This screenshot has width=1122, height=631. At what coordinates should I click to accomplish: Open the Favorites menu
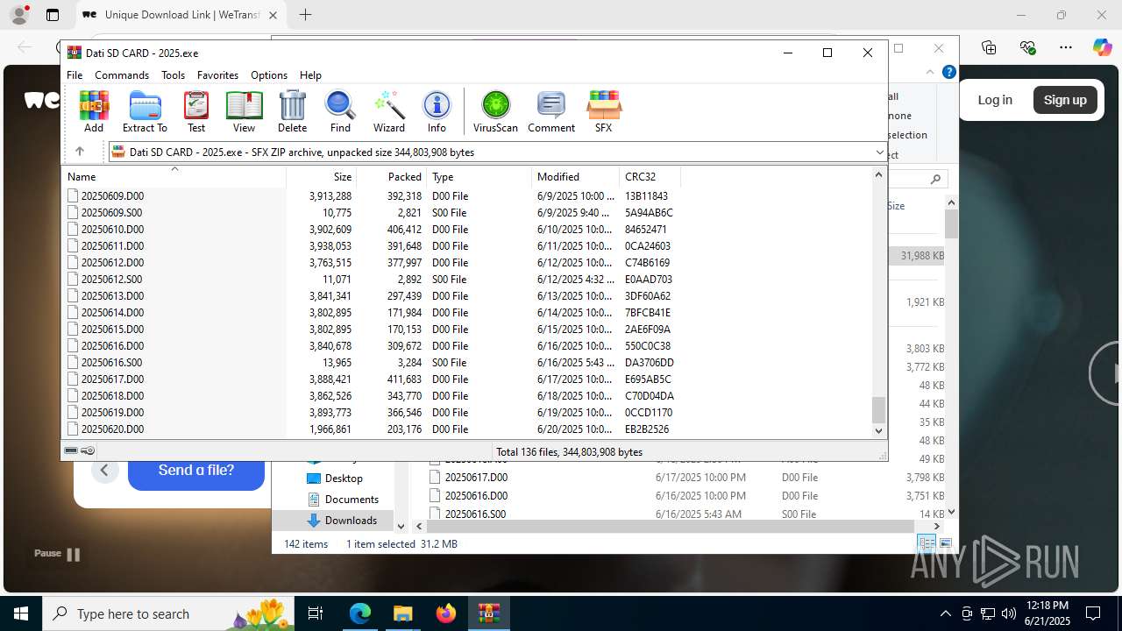coord(217,75)
